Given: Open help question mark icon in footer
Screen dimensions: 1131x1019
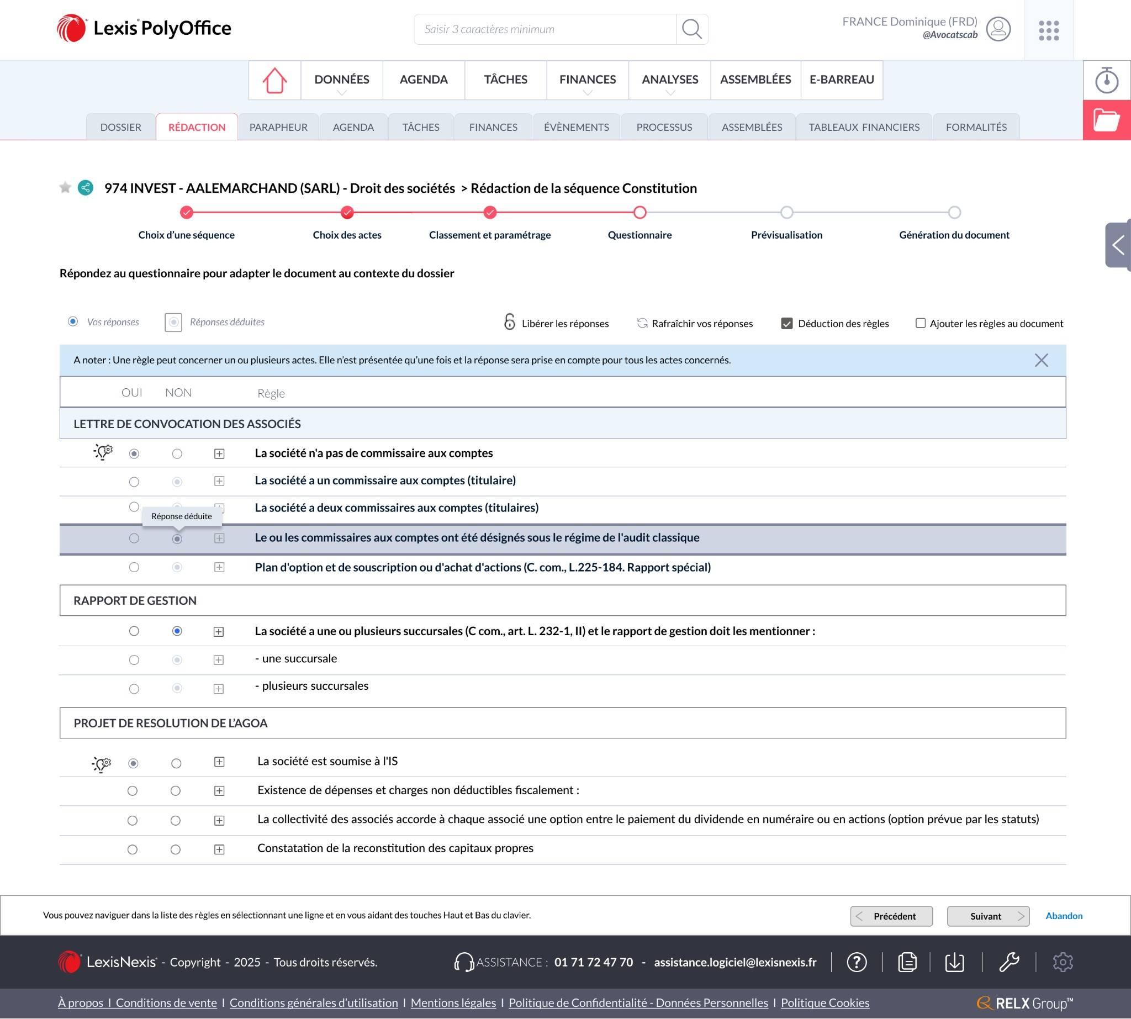Looking at the screenshot, I should point(856,962).
